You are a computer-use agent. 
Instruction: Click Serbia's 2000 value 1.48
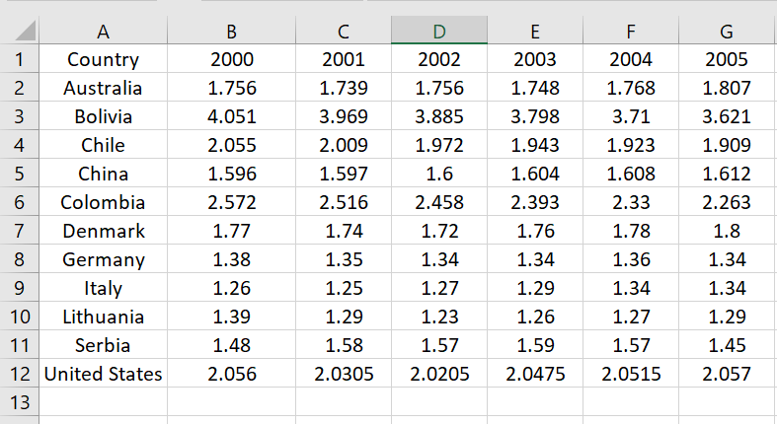(x=232, y=346)
